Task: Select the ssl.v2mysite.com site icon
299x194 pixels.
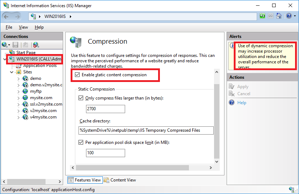Action: [25, 104]
